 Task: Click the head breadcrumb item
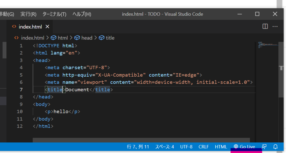tap(86, 38)
